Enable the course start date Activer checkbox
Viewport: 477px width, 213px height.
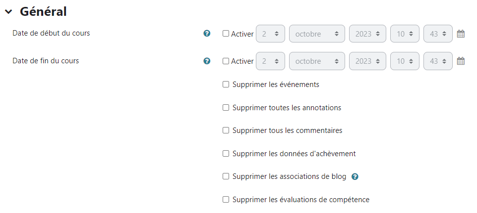tap(226, 34)
